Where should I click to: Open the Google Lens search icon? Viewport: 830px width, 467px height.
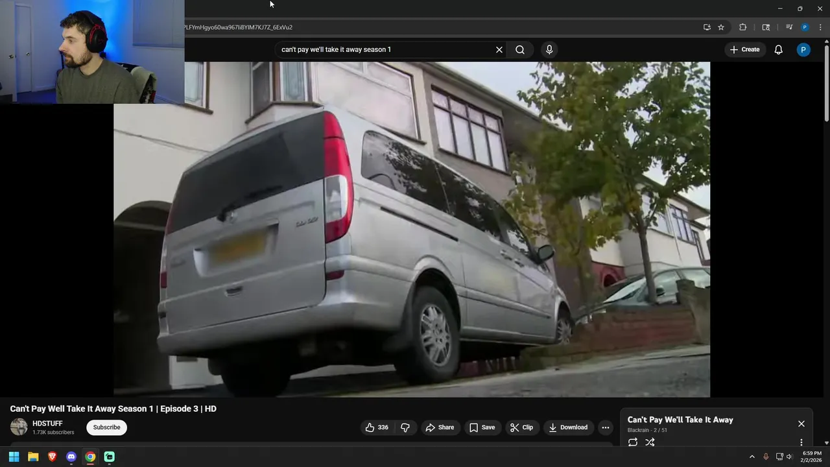tap(766, 27)
